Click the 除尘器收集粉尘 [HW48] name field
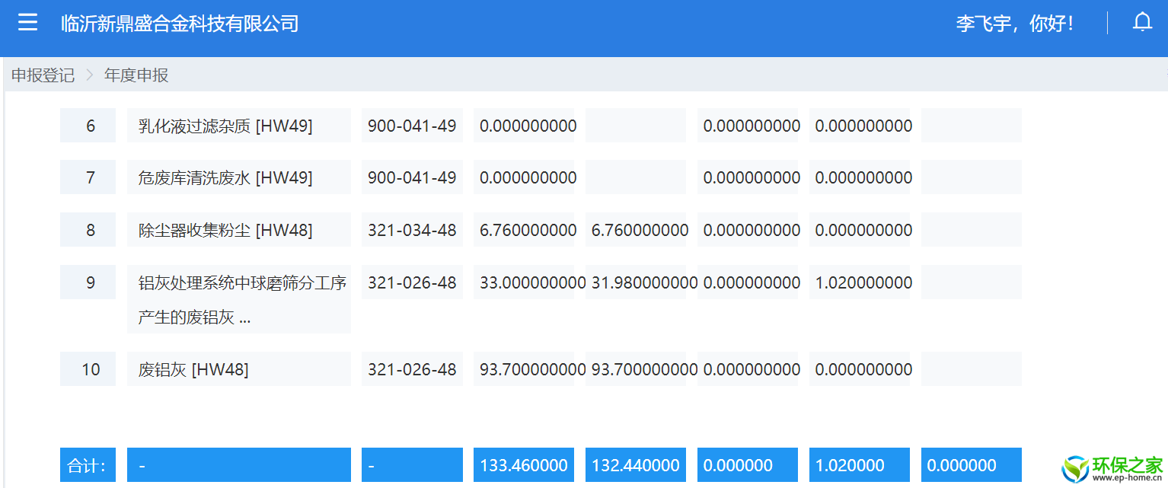1168x488 pixels. pos(238,230)
